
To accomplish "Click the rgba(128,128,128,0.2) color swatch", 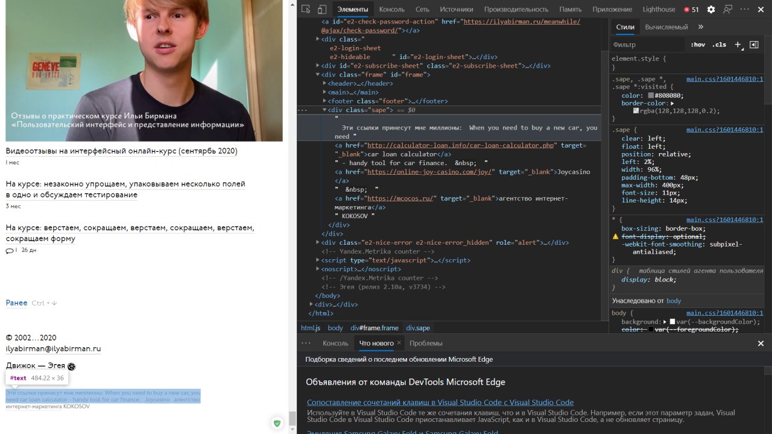I will (x=636, y=111).
